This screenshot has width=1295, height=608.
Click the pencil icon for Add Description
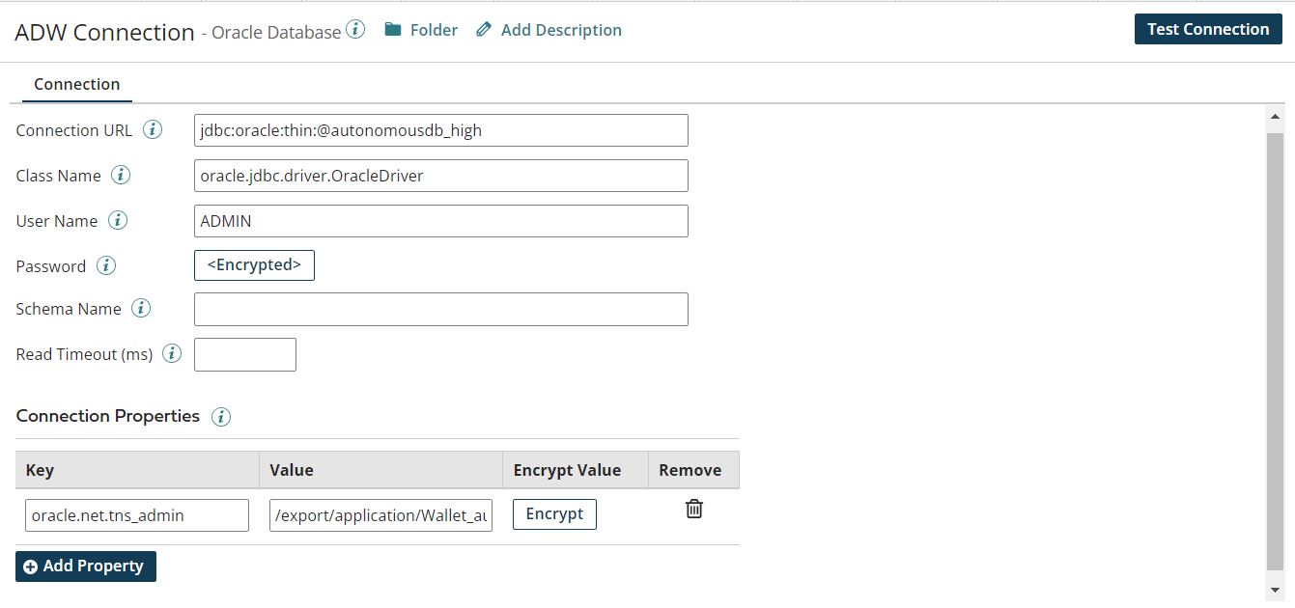coord(483,29)
